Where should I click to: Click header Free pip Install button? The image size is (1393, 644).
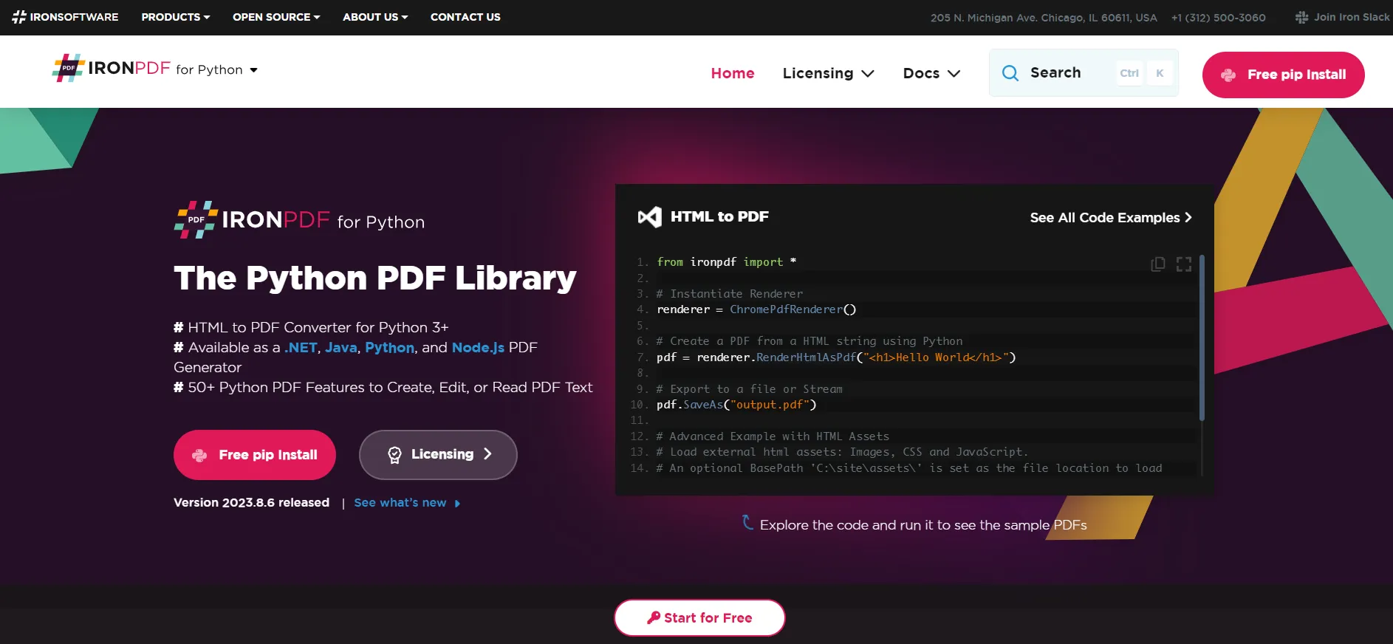[1283, 75]
